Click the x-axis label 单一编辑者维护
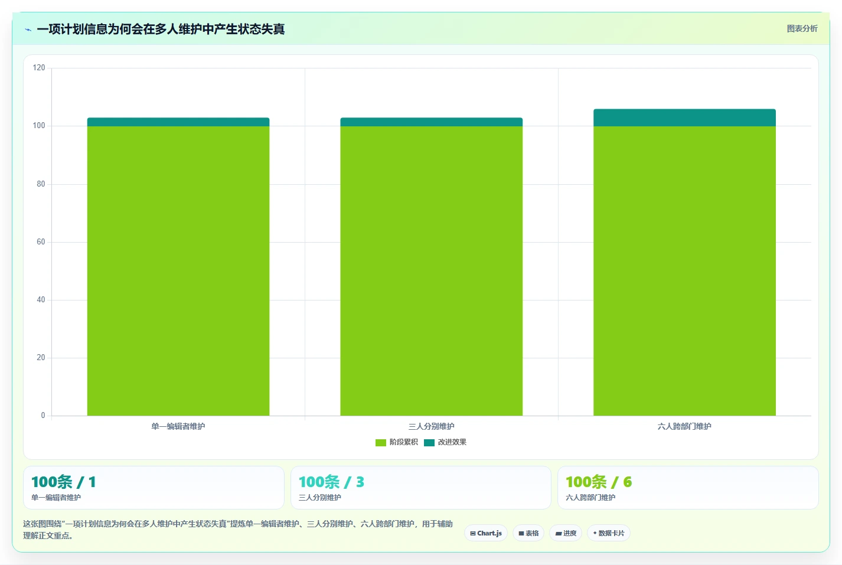The image size is (842, 565). (178, 426)
